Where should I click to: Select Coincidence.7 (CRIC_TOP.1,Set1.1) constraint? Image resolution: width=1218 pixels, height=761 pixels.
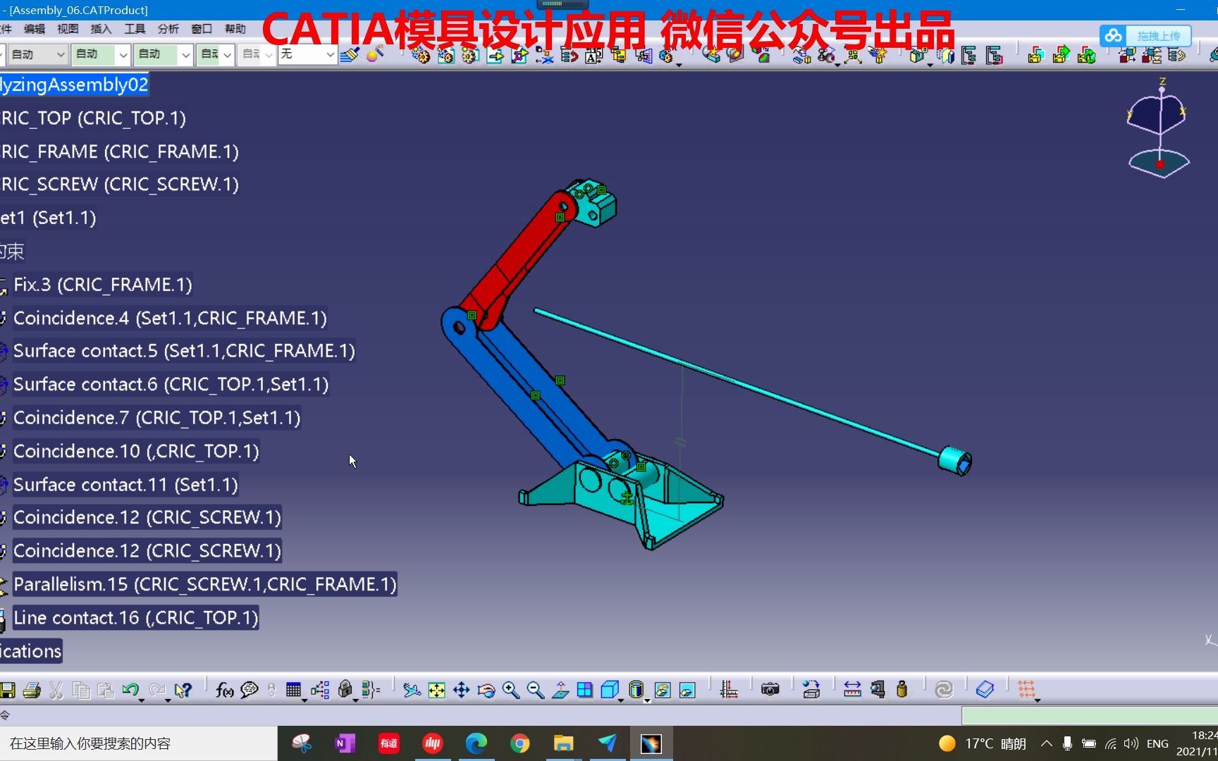pos(156,418)
